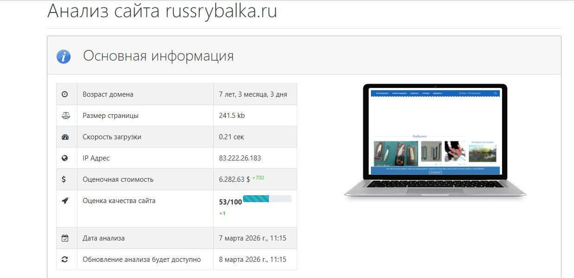Click the blue info icon beside Основная информация
Viewport: 574px width, 278px height.
(64, 57)
